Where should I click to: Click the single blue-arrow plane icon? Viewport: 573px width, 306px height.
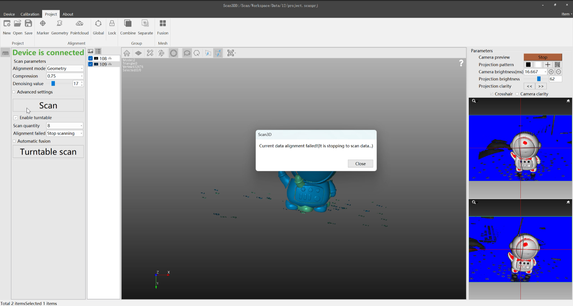tap(208, 53)
